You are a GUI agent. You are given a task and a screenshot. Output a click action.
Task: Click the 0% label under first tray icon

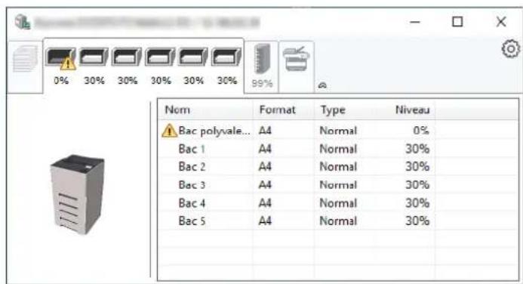click(61, 80)
